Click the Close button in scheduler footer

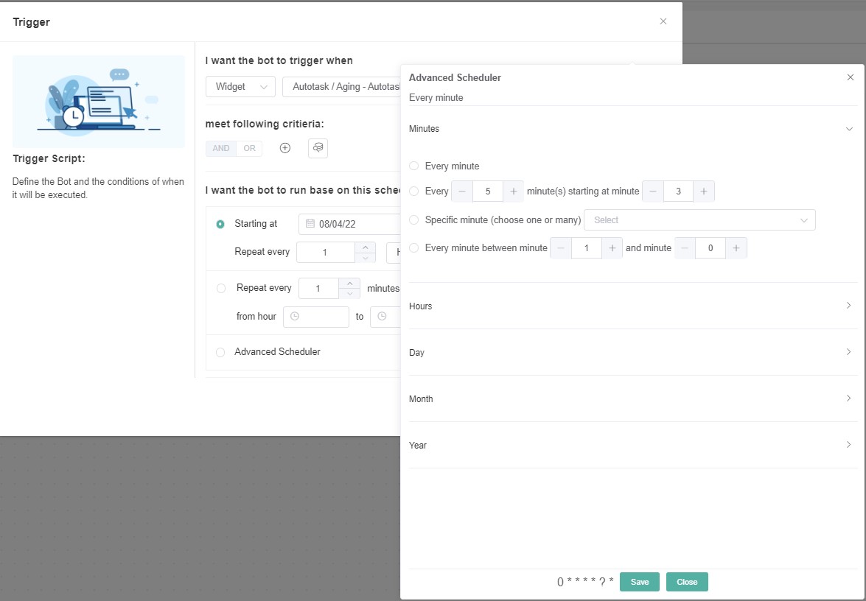[x=687, y=582]
